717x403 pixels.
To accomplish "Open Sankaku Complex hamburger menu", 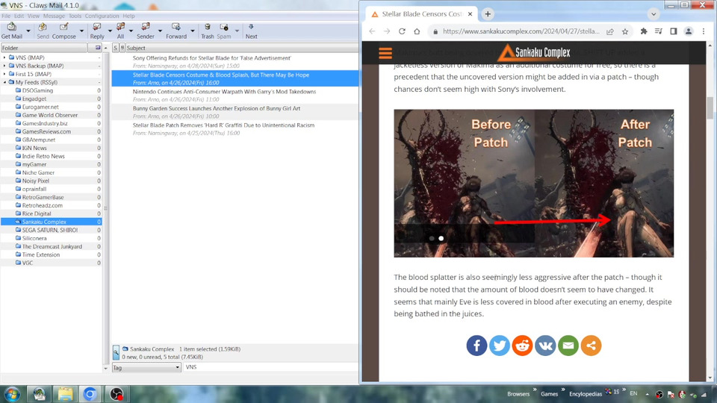I will (x=385, y=53).
